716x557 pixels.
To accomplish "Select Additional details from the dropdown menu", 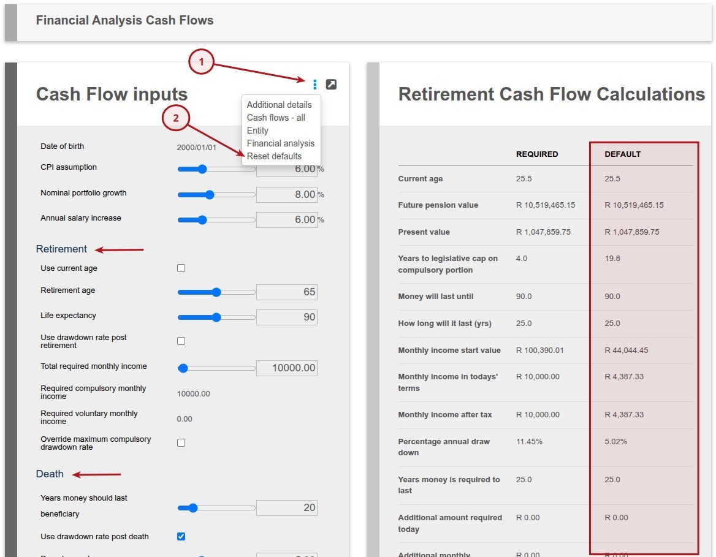I will coord(279,105).
